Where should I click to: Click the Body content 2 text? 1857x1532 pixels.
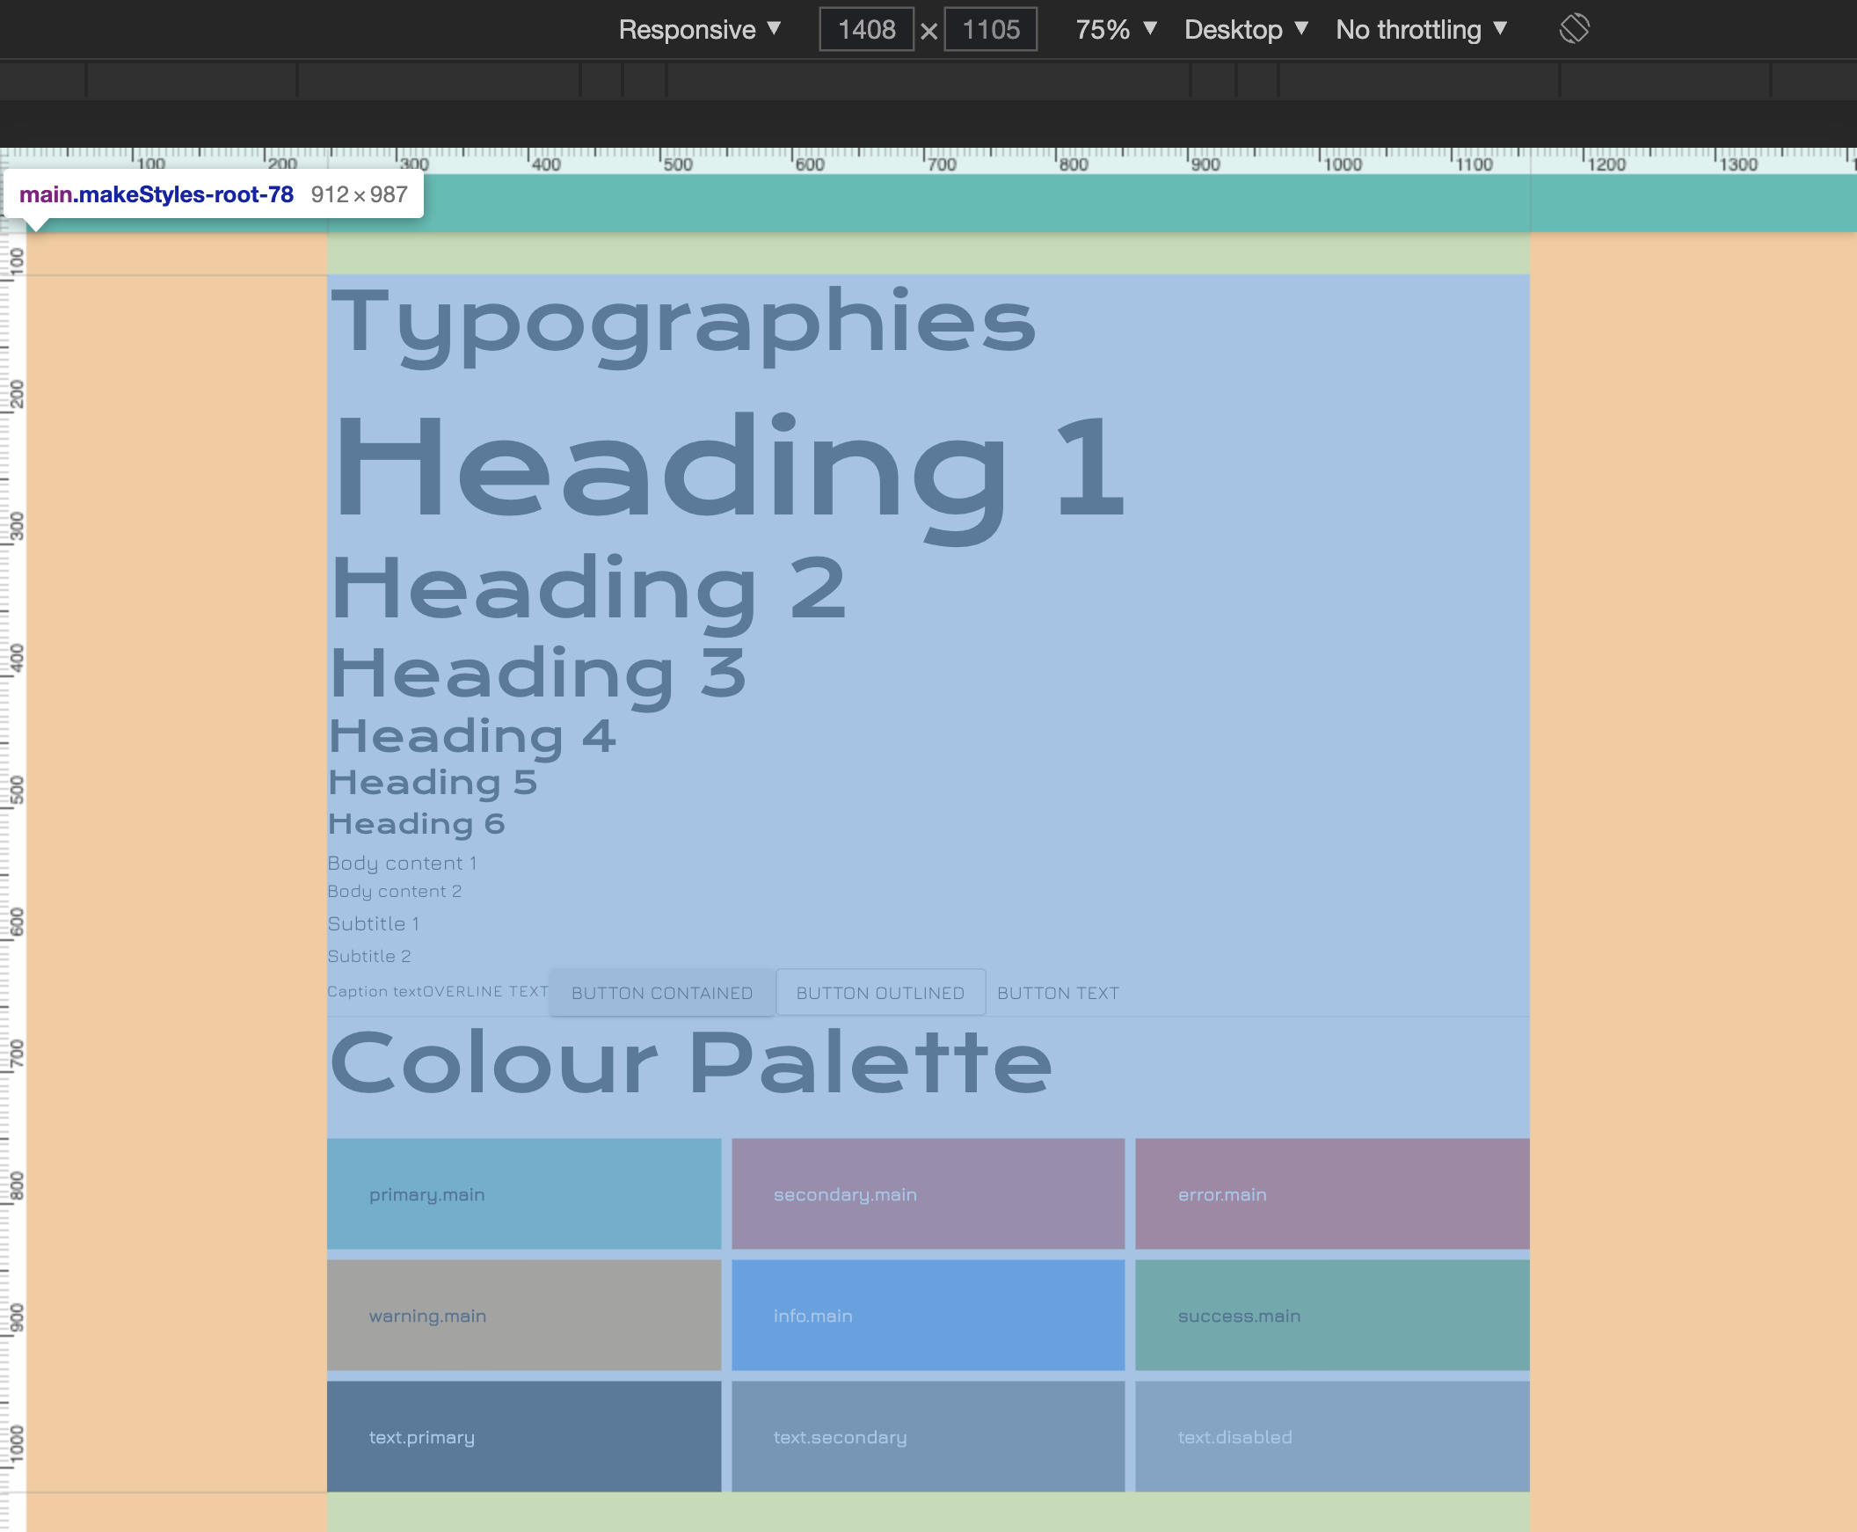(394, 891)
